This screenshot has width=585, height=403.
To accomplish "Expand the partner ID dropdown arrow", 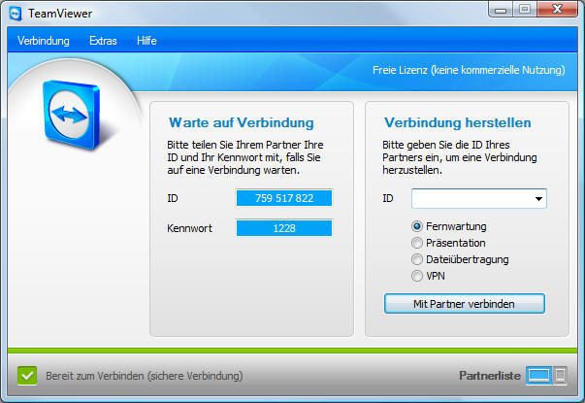I will [x=537, y=199].
